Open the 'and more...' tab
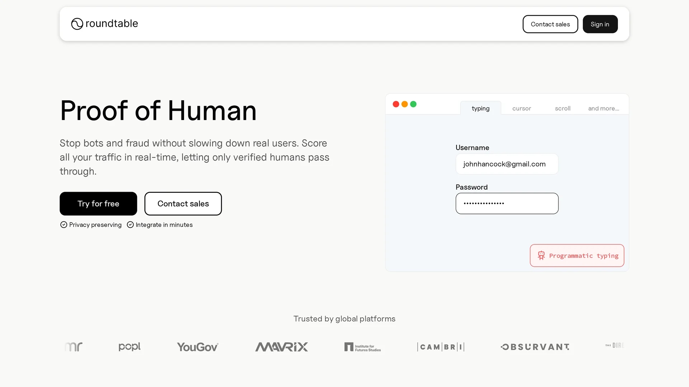The image size is (689, 387). (x=604, y=108)
